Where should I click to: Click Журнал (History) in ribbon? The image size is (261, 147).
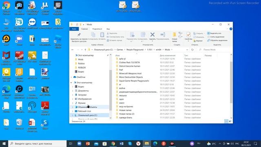[x=198, y=41]
